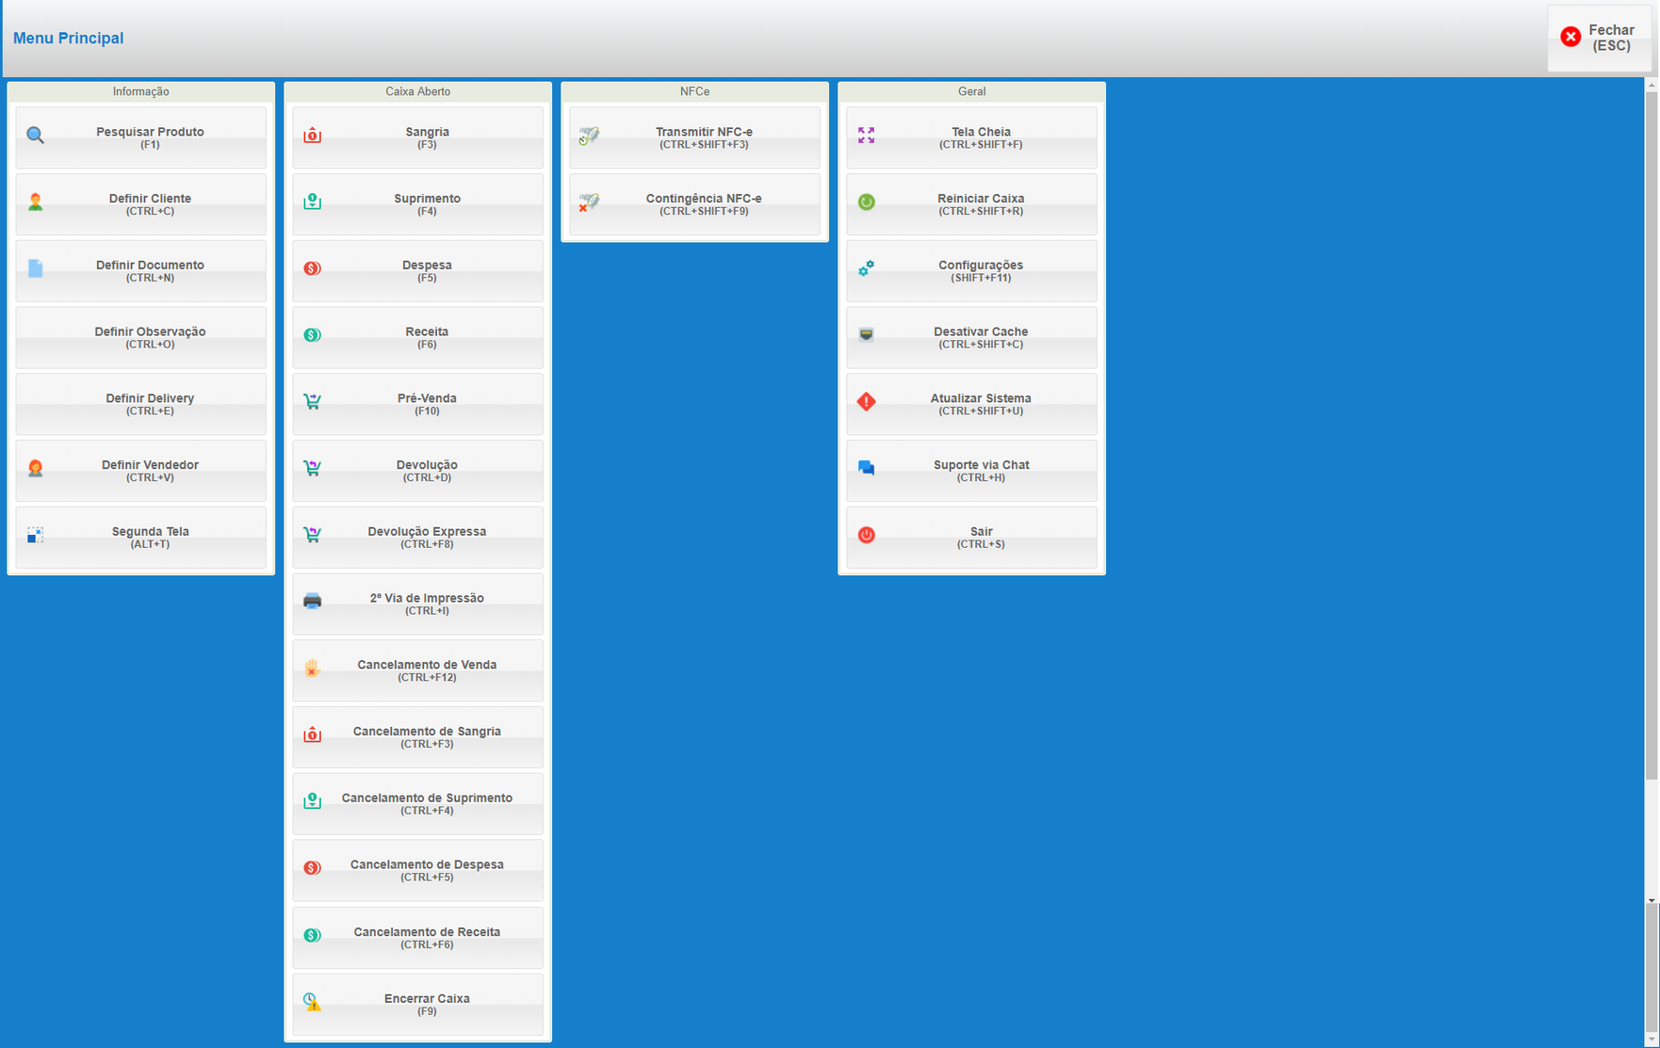Click the printer icon for 2ª Via de Impressão
1660x1048 pixels.
click(x=312, y=602)
